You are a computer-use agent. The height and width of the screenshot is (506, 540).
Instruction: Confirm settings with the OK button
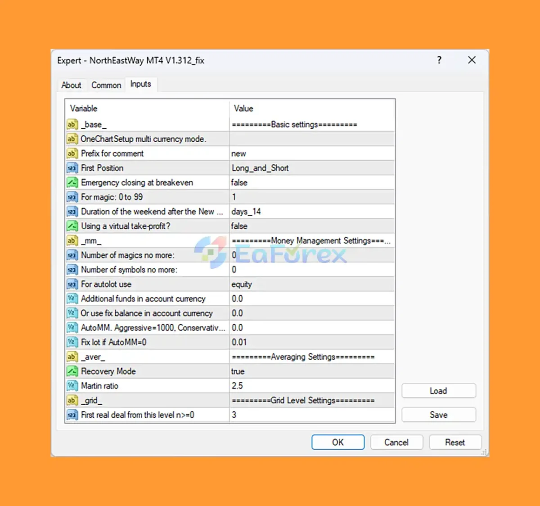tap(338, 442)
